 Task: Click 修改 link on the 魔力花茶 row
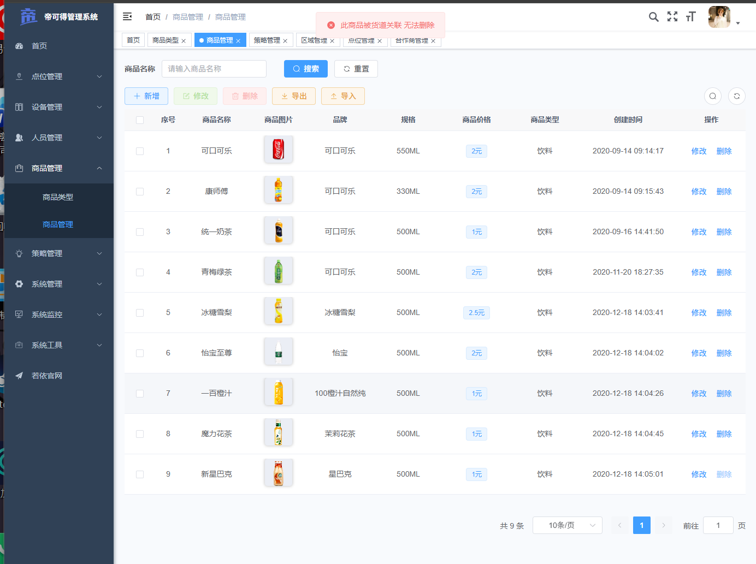click(699, 434)
